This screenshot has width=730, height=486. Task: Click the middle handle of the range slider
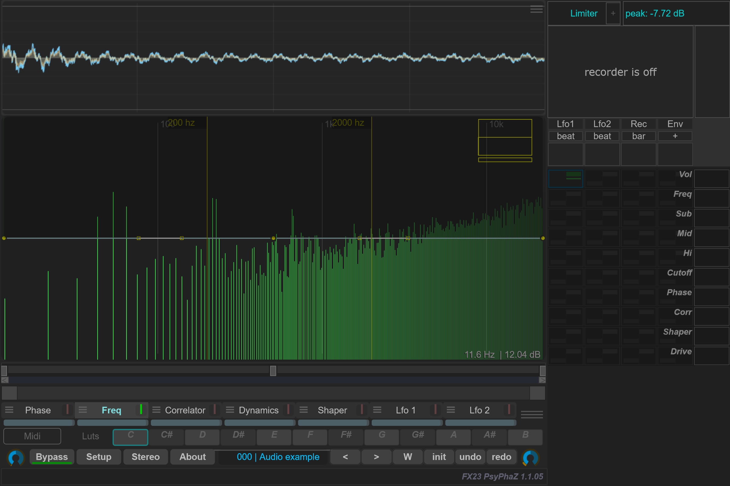[273, 371]
